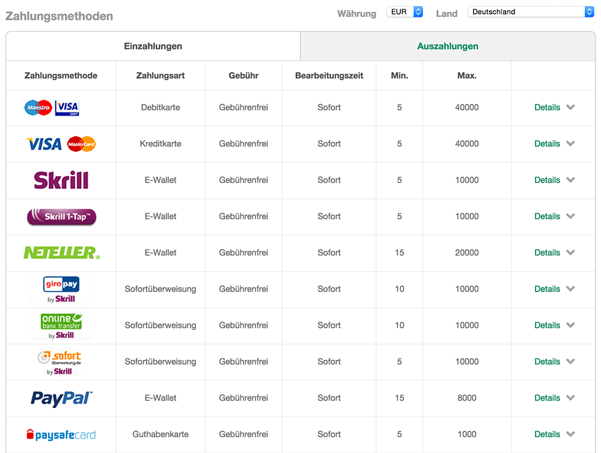Click the 8000 max value for PayPal
This screenshot has width=601, height=453.
pyautogui.click(x=467, y=398)
